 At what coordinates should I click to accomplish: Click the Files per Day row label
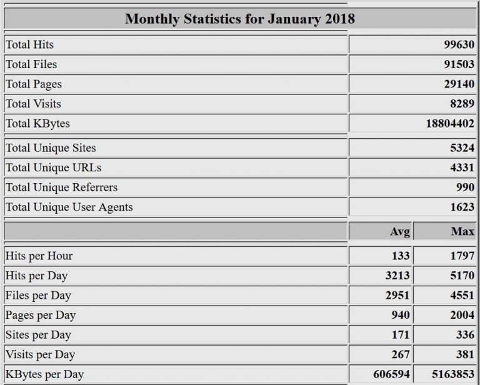[x=38, y=295]
